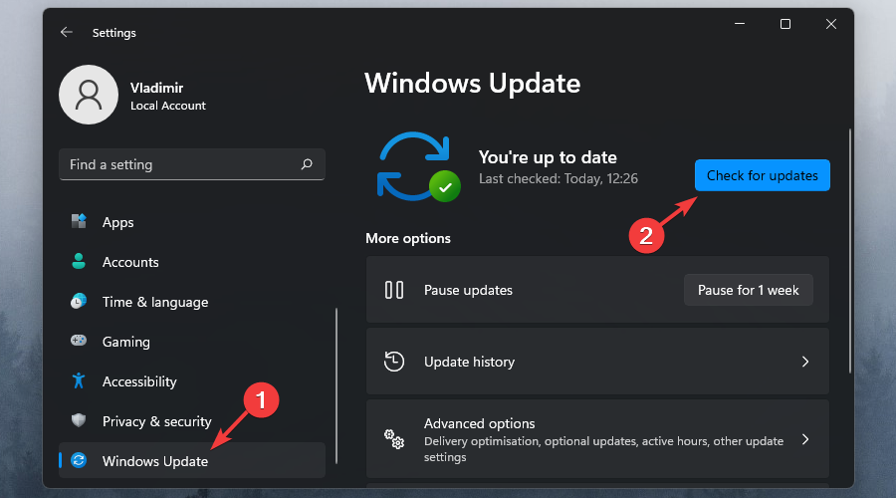The height and width of the screenshot is (498, 896).
Task: Click the Accessibility figure icon
Action: (x=79, y=381)
